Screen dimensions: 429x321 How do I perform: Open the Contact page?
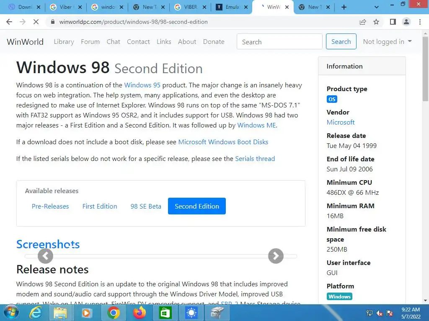[x=138, y=42]
